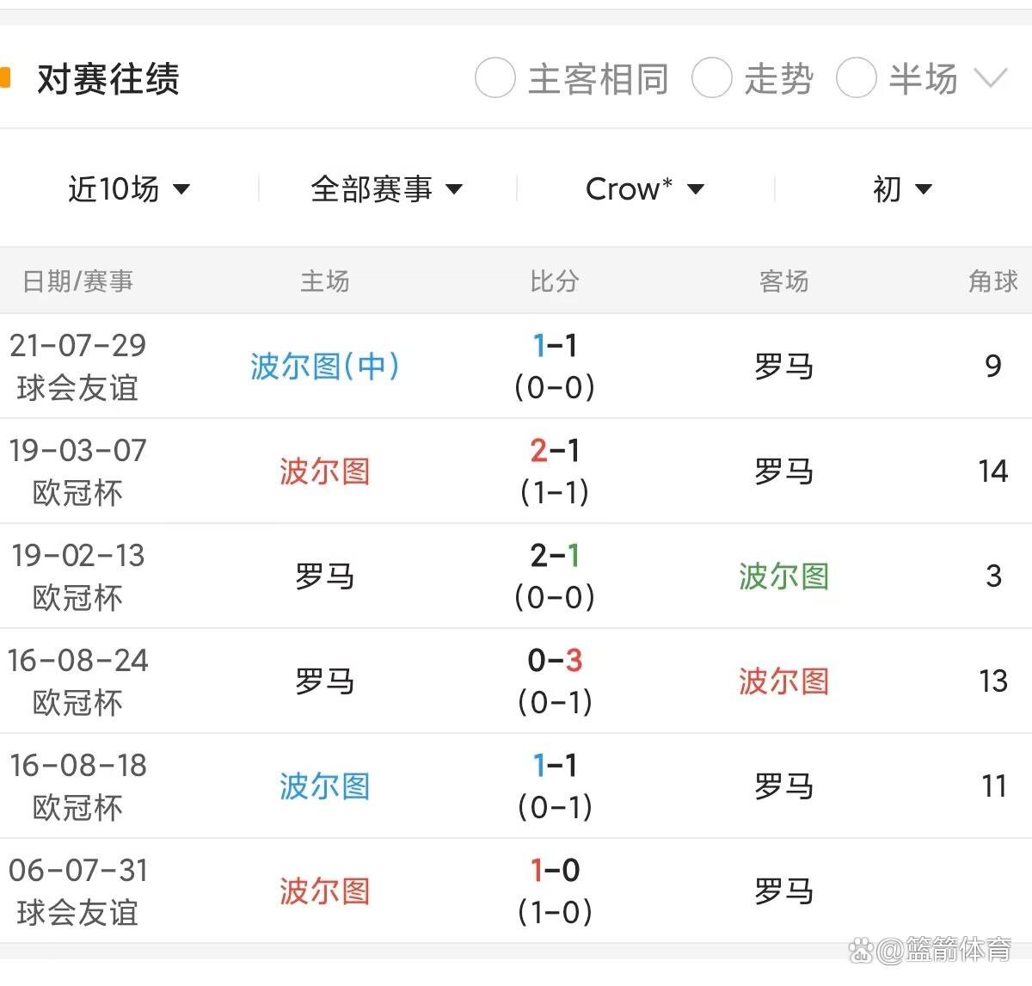Enable the 主客相同 filter
1032x986 pixels.
[x=494, y=78]
